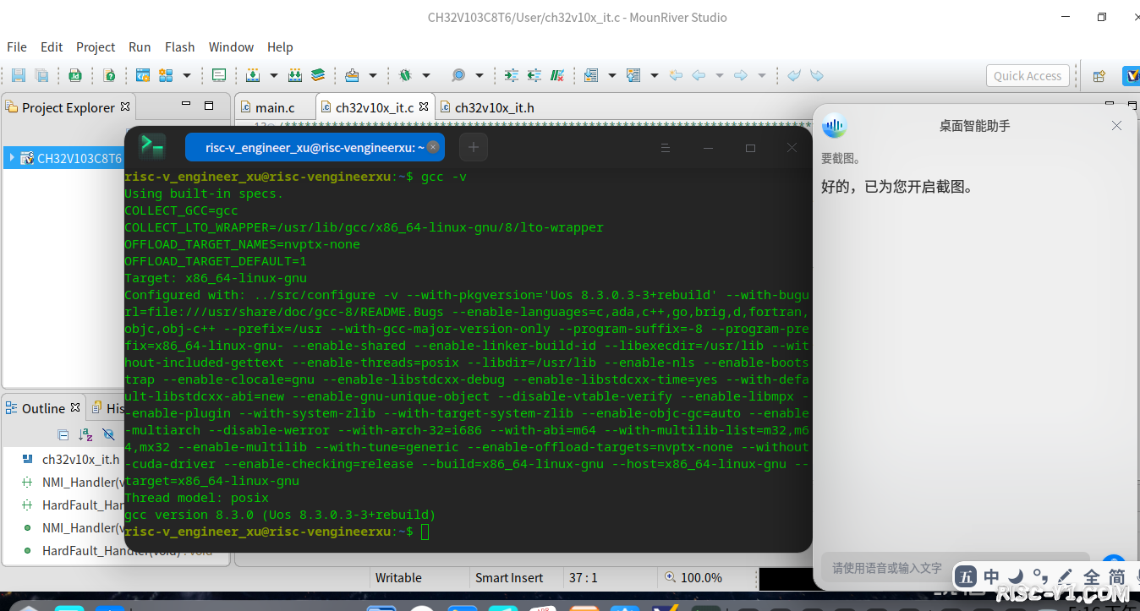Maximize the Project Explorer panel

(209, 106)
